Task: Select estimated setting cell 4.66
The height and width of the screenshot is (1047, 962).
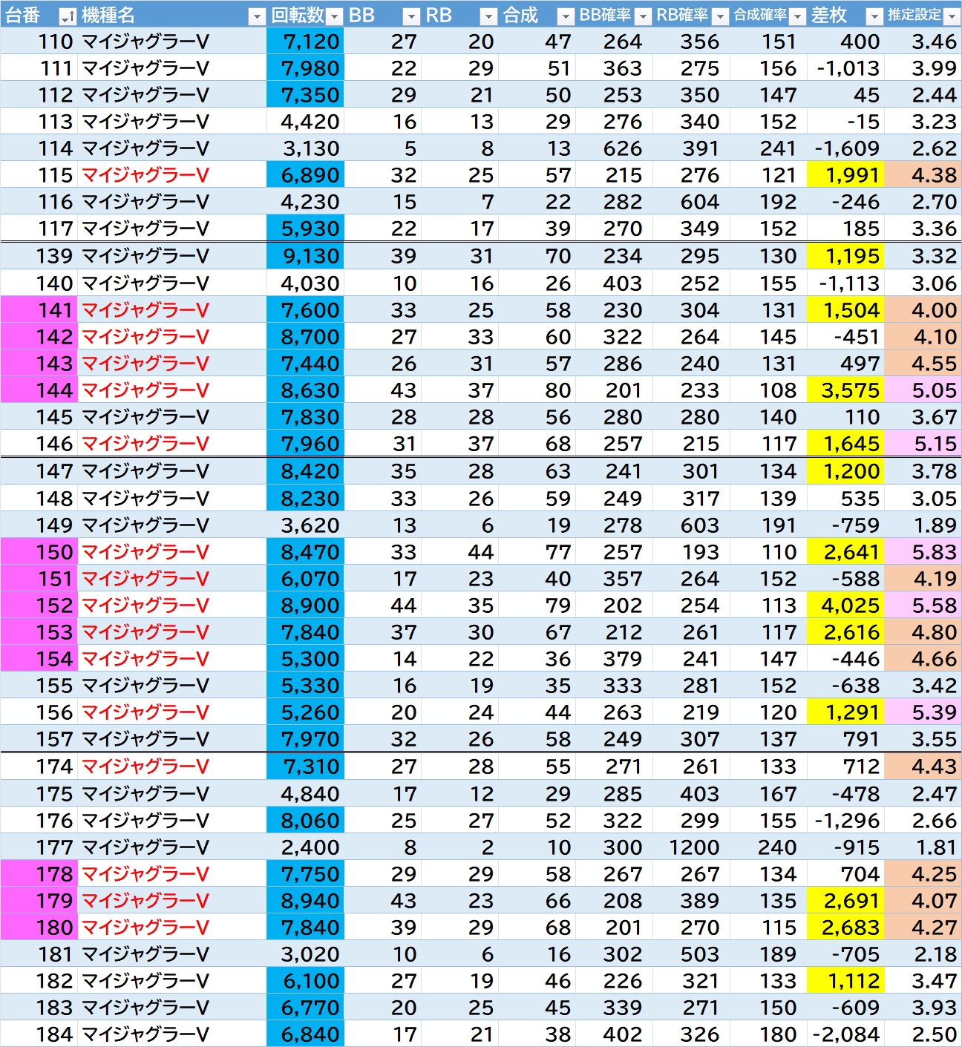Action: tap(923, 659)
